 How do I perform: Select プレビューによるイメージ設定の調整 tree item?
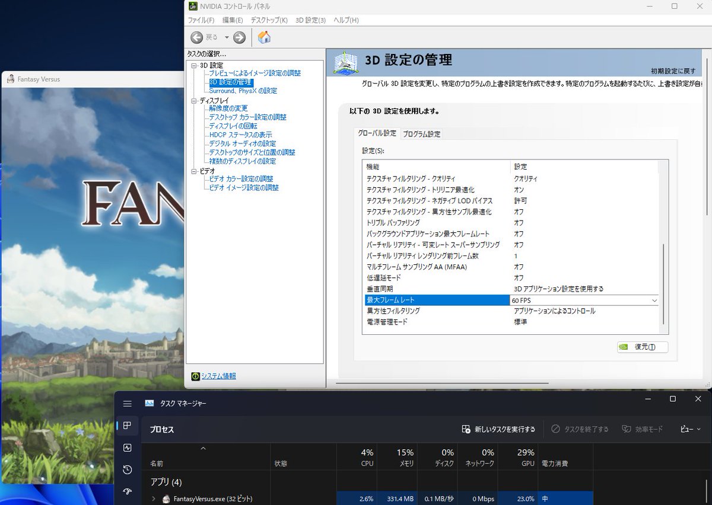255,73
